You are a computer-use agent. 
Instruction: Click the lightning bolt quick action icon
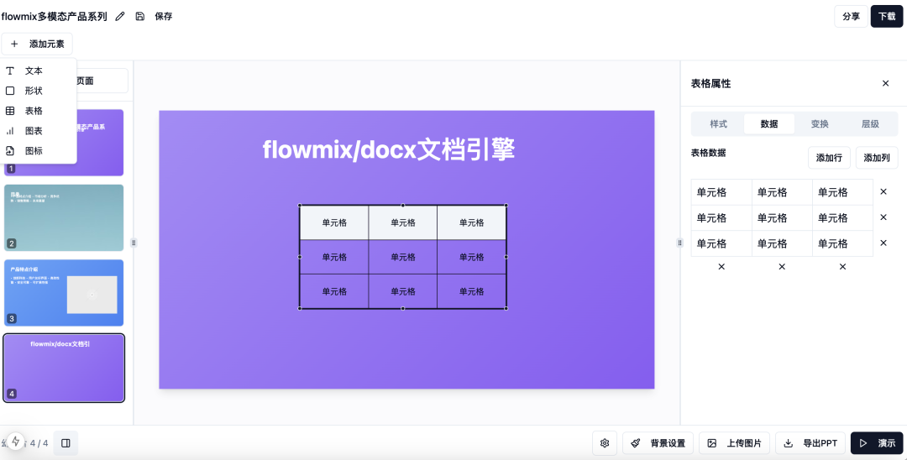(16, 442)
